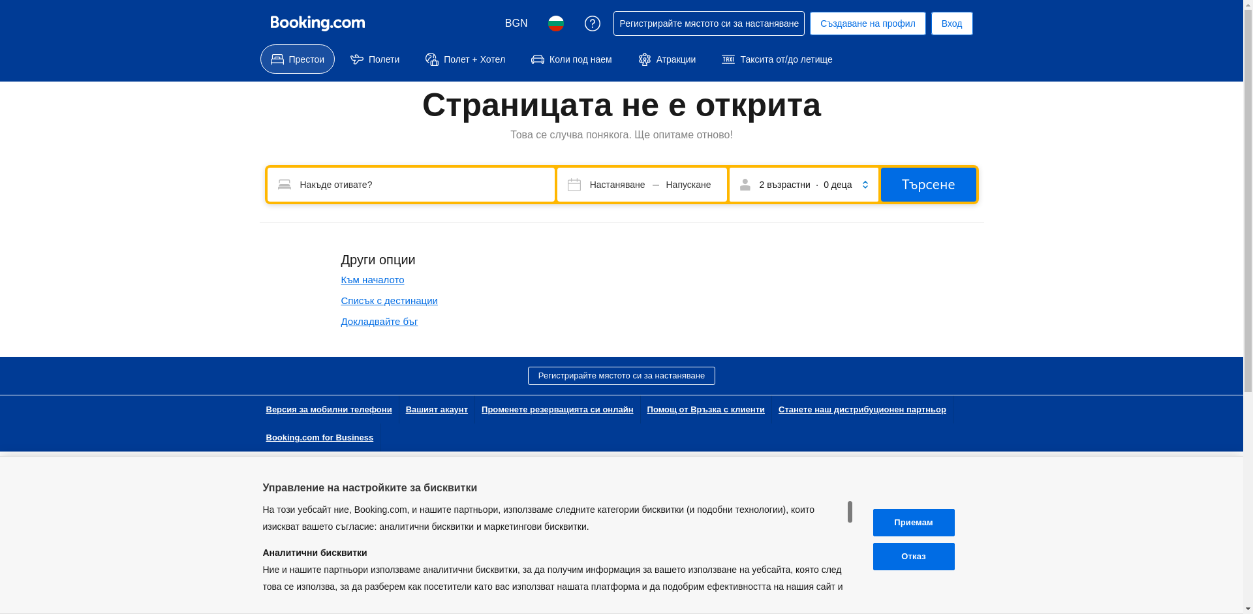Decline cookies via Отказ button

click(x=913, y=556)
